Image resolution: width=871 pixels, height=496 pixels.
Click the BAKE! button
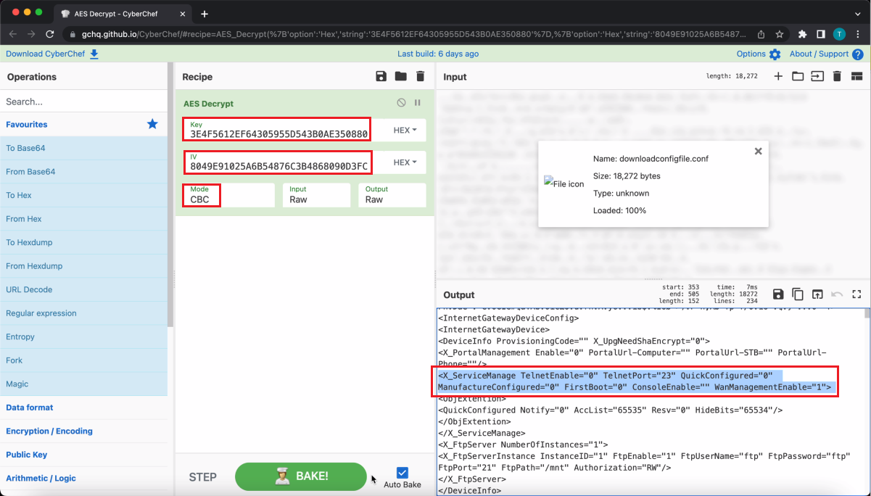pos(301,476)
